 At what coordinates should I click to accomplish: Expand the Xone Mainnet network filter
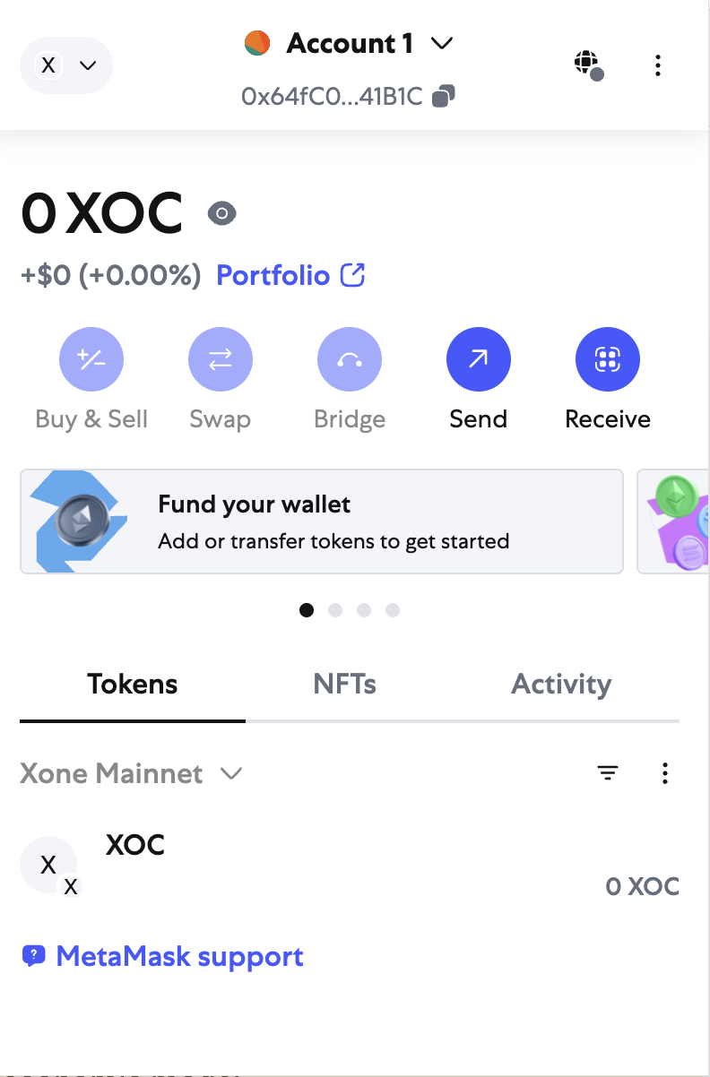coord(132,773)
